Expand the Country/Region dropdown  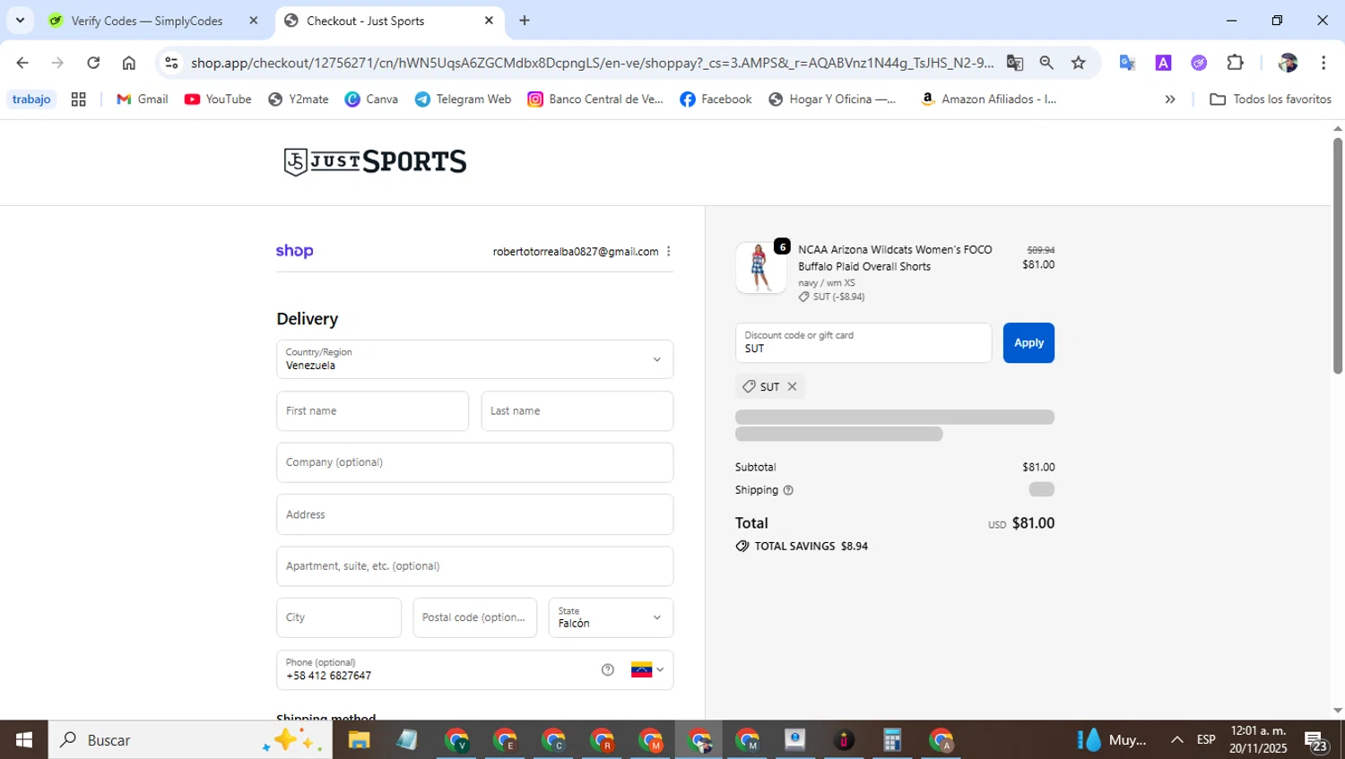coord(474,359)
